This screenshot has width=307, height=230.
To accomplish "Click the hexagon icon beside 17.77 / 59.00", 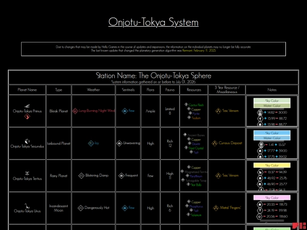I will [x=260, y=151].
